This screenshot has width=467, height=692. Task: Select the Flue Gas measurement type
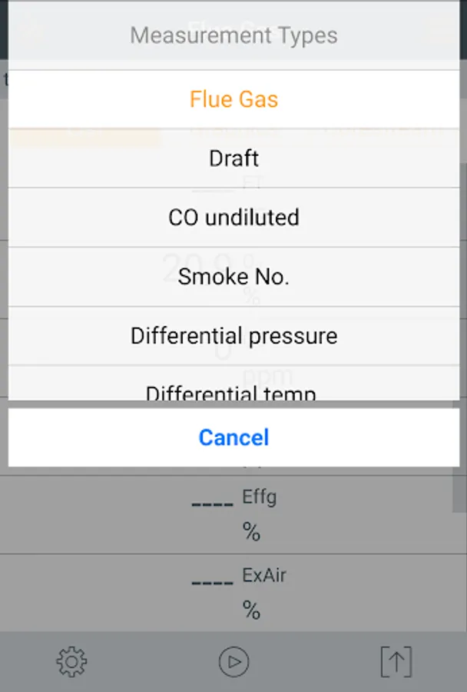(x=233, y=99)
